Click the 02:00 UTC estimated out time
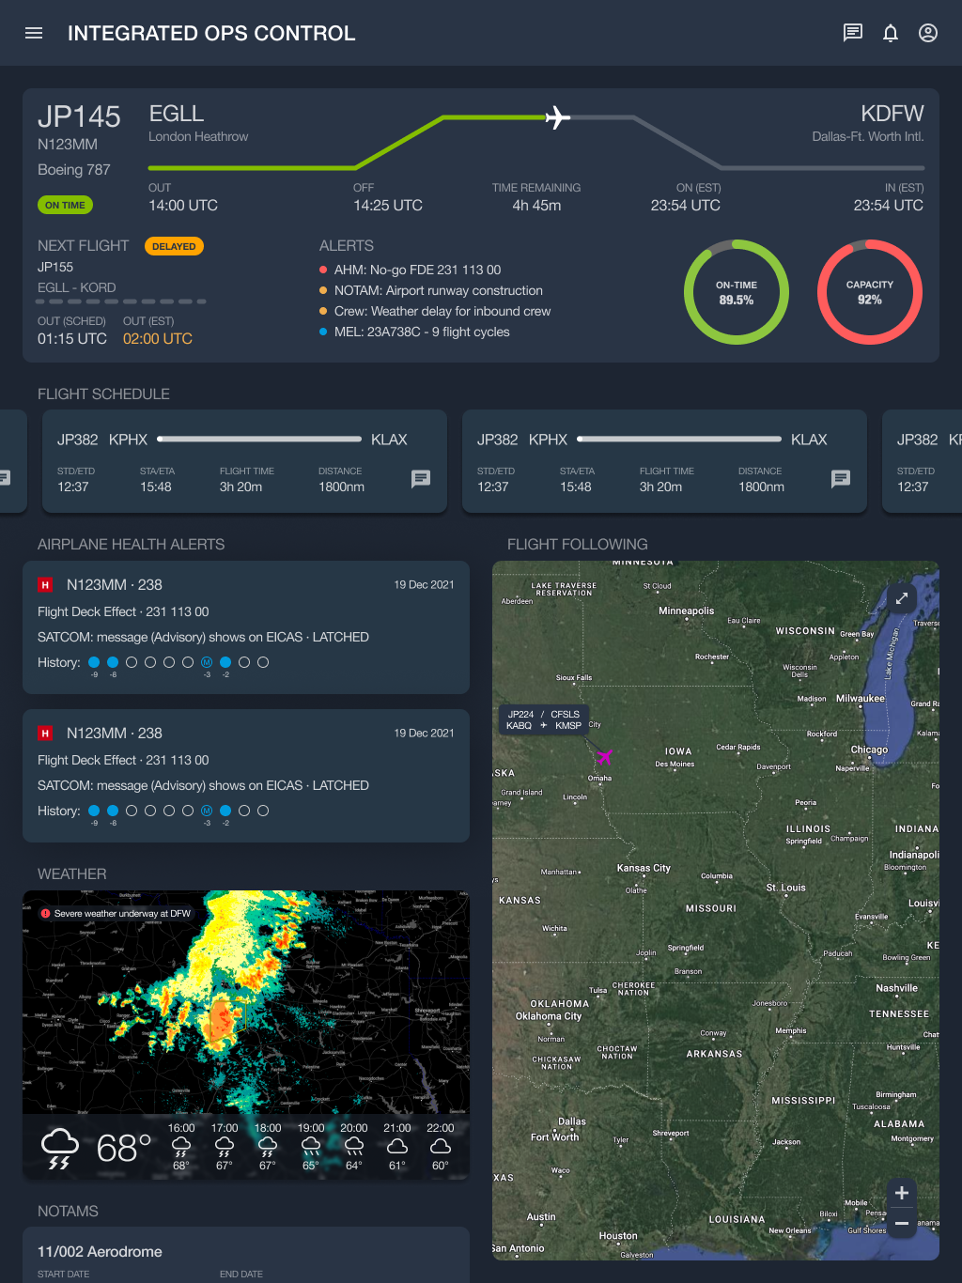This screenshot has width=962, height=1283. pyautogui.click(x=158, y=338)
